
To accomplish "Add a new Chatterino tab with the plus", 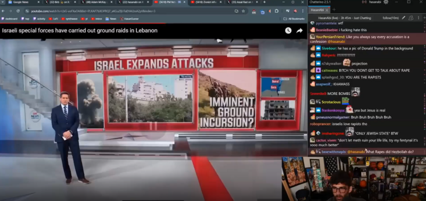I will point(334,10).
